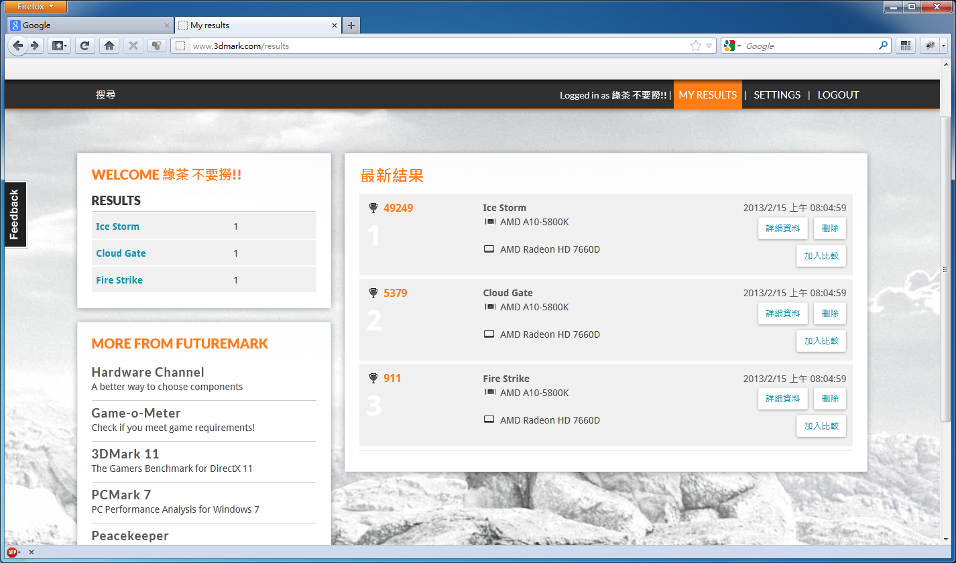Click the browser back arrow button
The image size is (956, 563).
pyautogui.click(x=17, y=46)
